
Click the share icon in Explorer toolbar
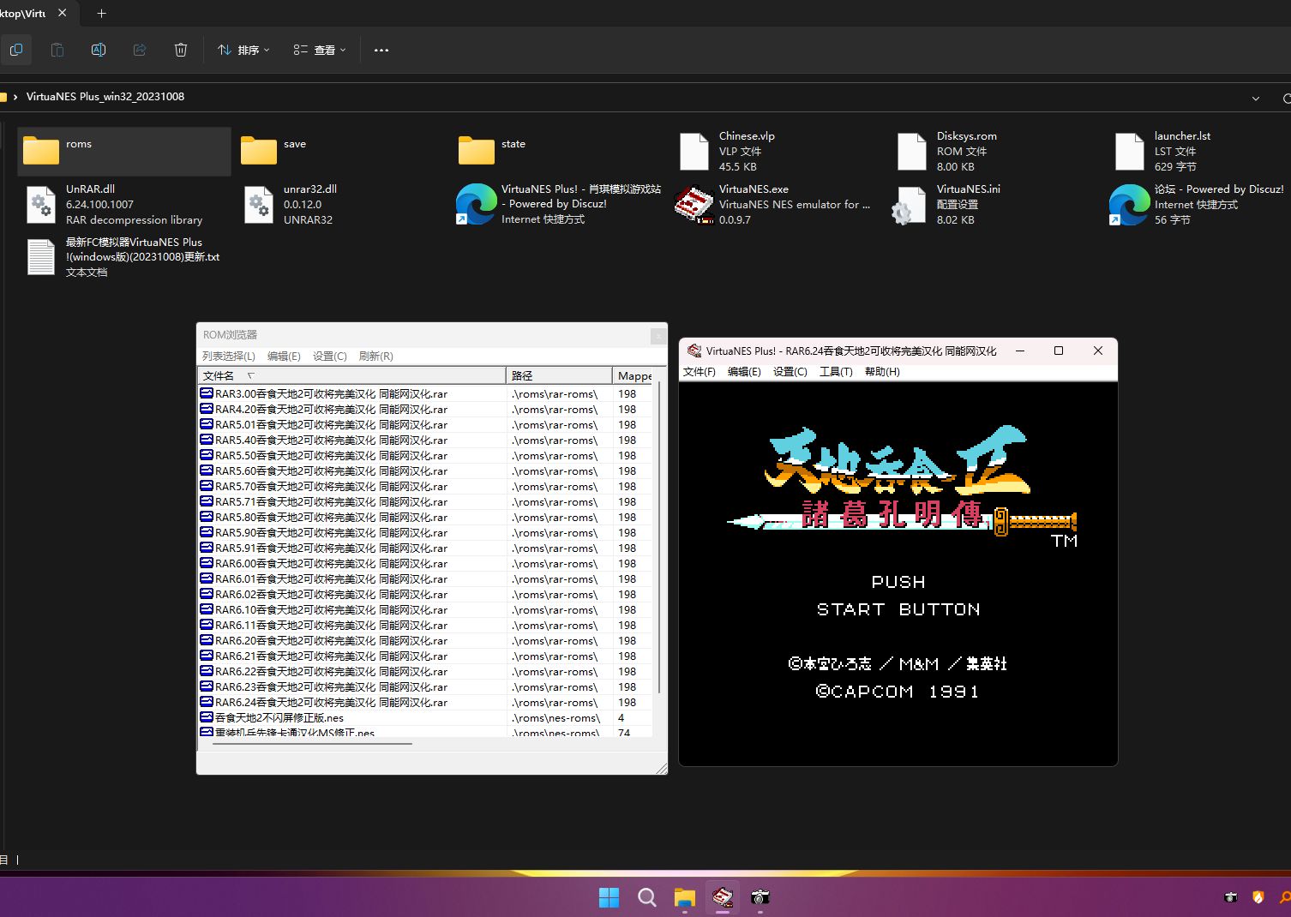click(x=140, y=50)
